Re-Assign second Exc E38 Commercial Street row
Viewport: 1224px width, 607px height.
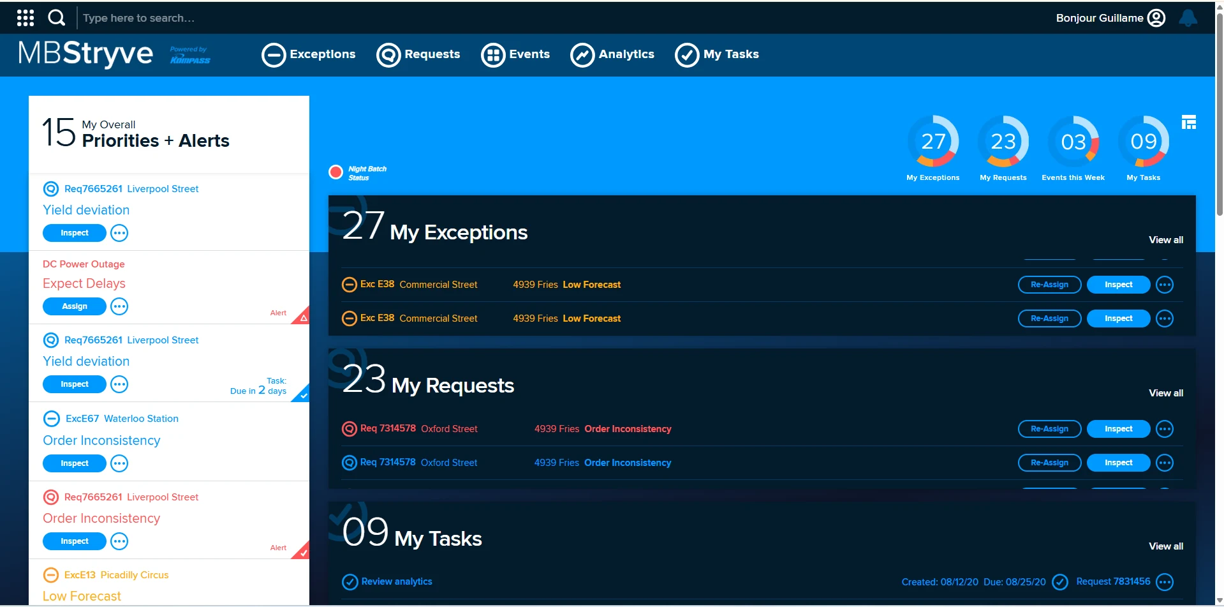1049,318
